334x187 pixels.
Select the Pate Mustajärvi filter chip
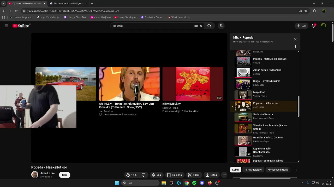pos(253,170)
